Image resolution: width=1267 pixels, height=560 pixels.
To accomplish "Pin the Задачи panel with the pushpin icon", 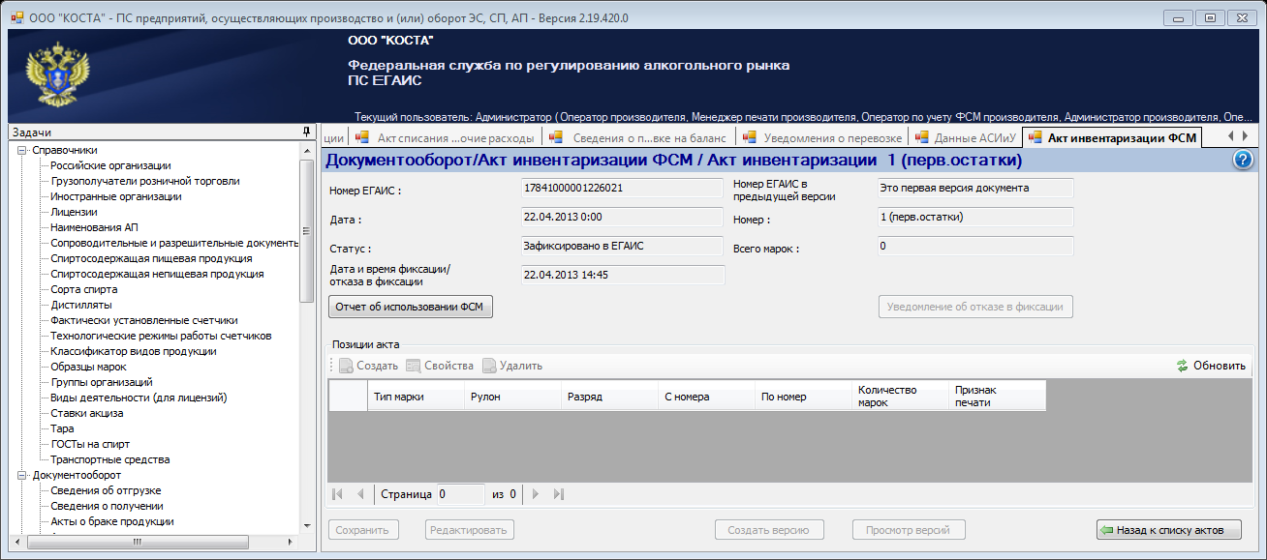I will point(306,132).
